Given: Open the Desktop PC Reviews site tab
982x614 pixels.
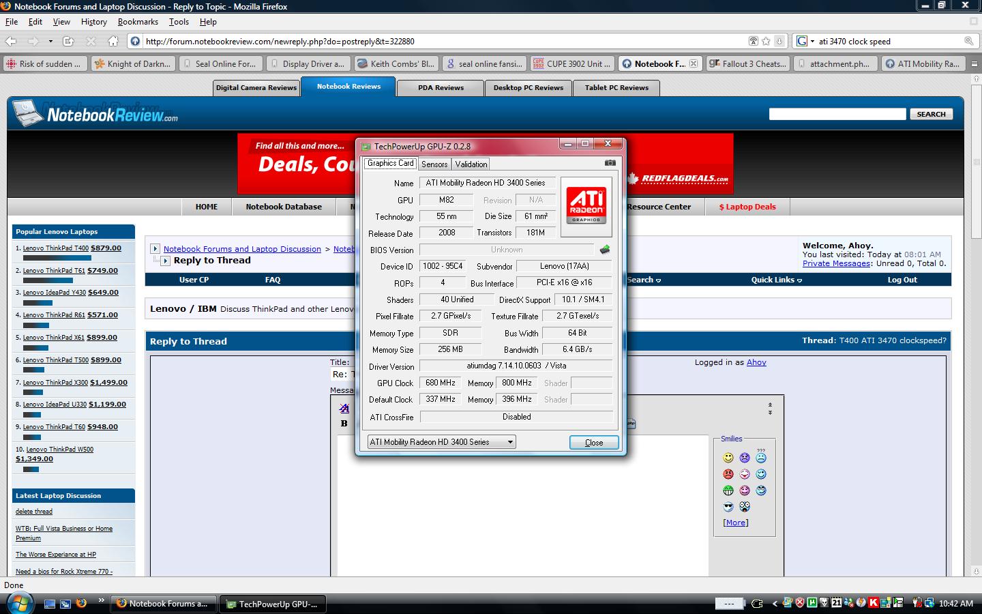Looking at the screenshot, I should click(529, 87).
